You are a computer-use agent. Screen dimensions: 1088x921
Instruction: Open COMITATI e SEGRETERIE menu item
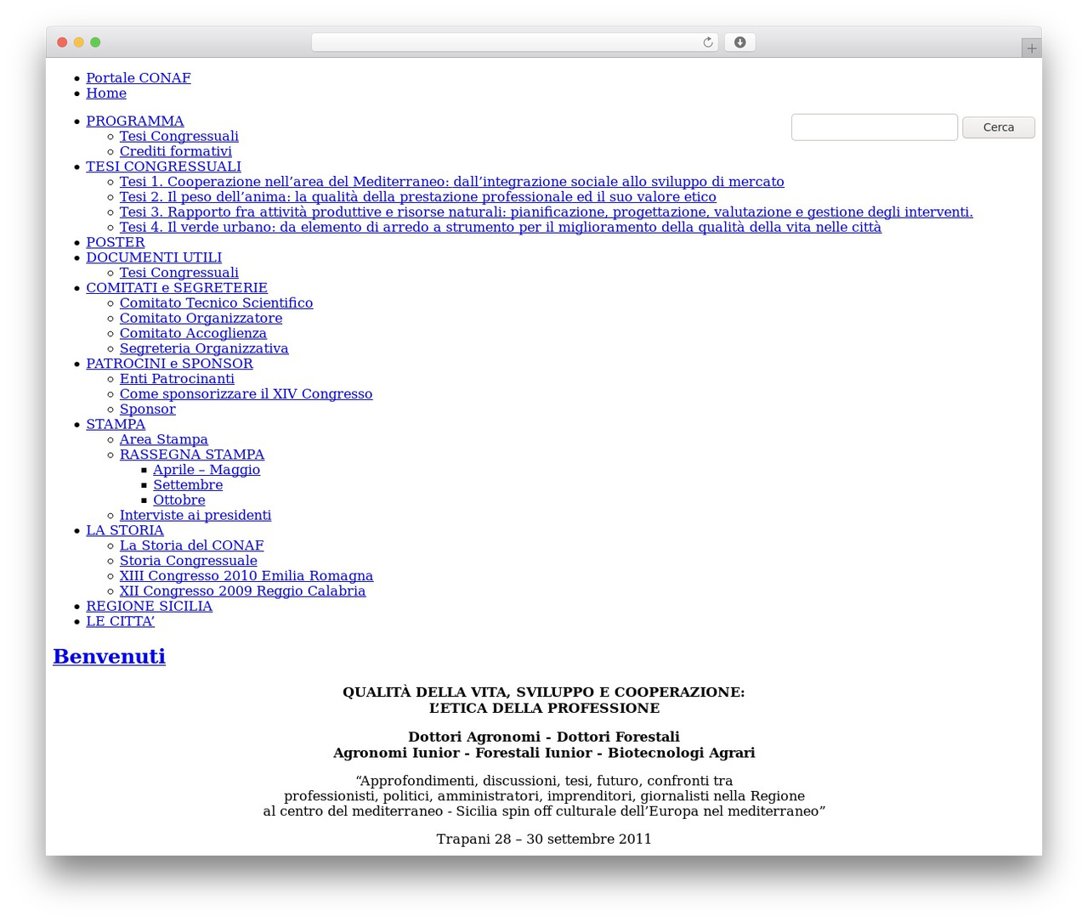[177, 288]
